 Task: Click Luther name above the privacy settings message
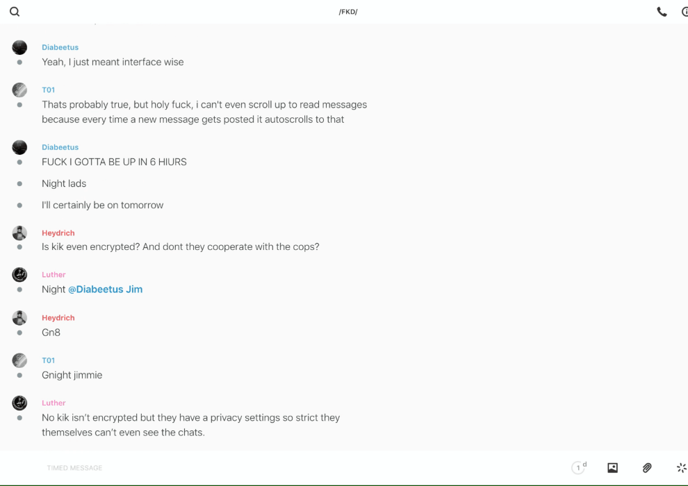point(54,403)
